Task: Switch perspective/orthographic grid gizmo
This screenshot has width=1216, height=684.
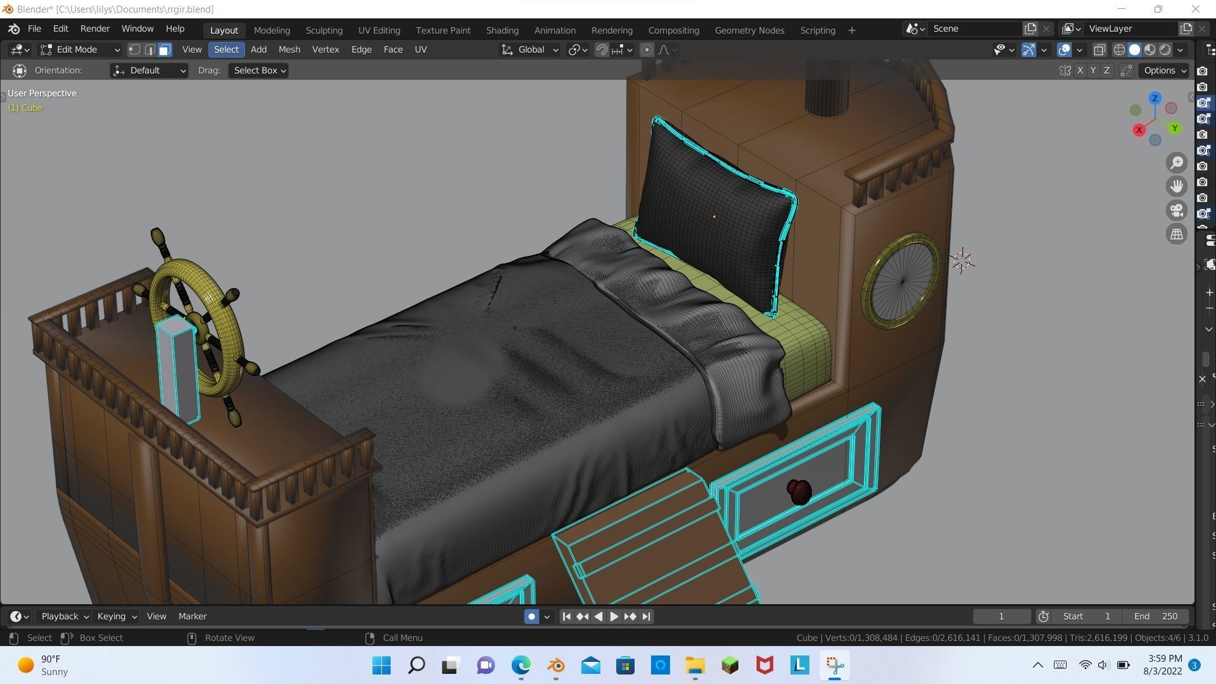Action: [1177, 234]
